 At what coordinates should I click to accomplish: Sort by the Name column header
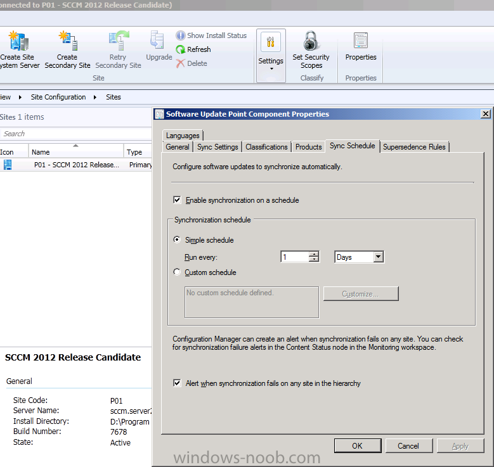(75, 151)
